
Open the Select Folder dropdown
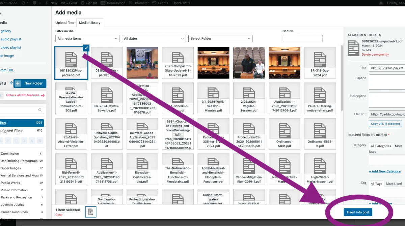point(220,38)
